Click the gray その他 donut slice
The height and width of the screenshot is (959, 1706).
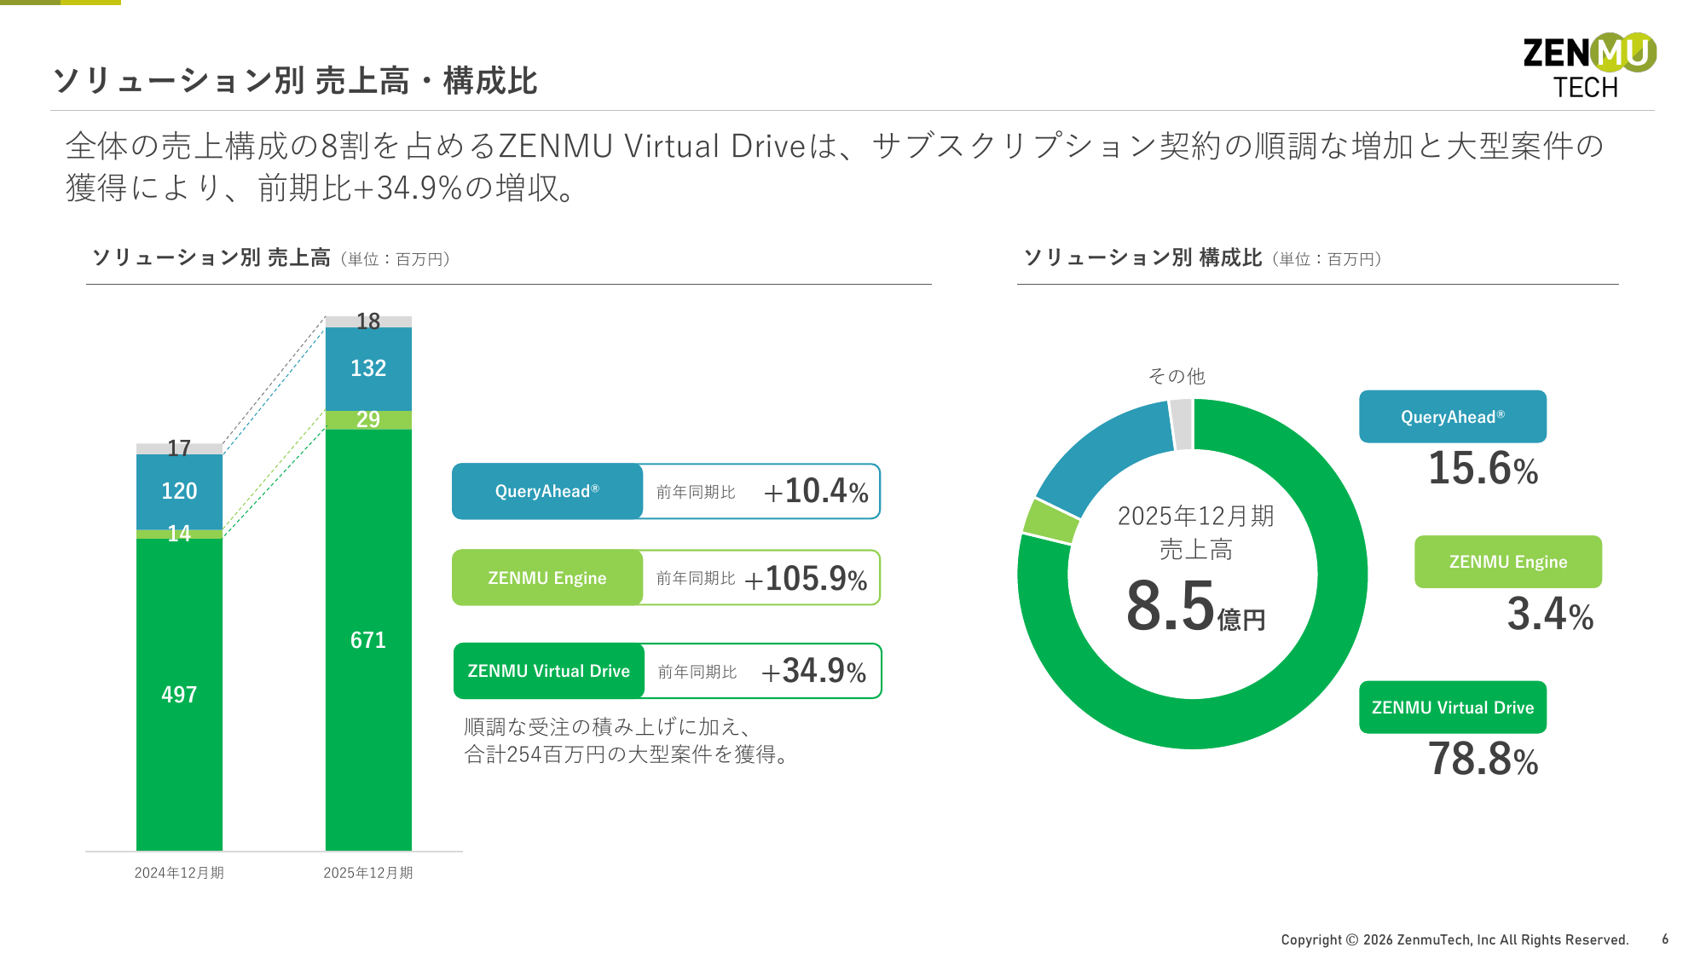1181,424
